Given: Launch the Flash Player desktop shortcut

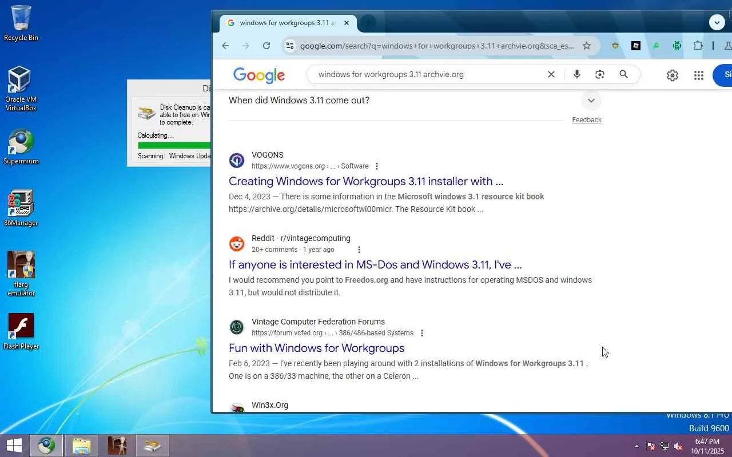Looking at the screenshot, I should pos(21,332).
